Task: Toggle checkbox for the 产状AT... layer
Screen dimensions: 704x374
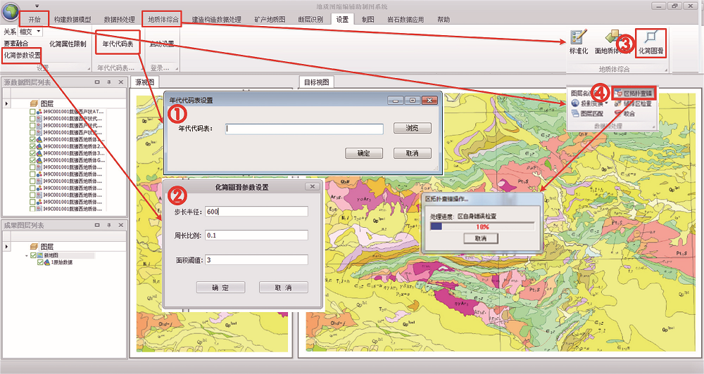Action: [x=32, y=112]
